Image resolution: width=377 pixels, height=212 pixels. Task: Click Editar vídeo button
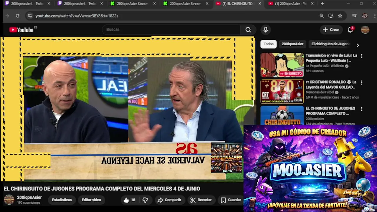91,200
